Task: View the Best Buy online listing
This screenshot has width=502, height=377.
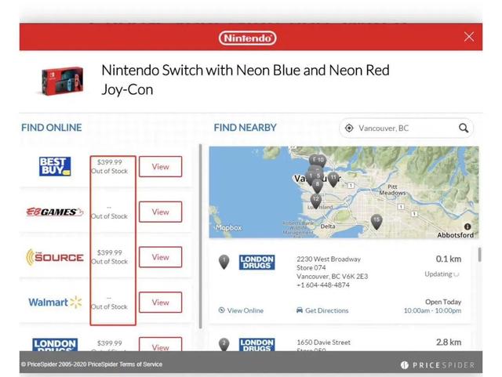Action: 160,166
